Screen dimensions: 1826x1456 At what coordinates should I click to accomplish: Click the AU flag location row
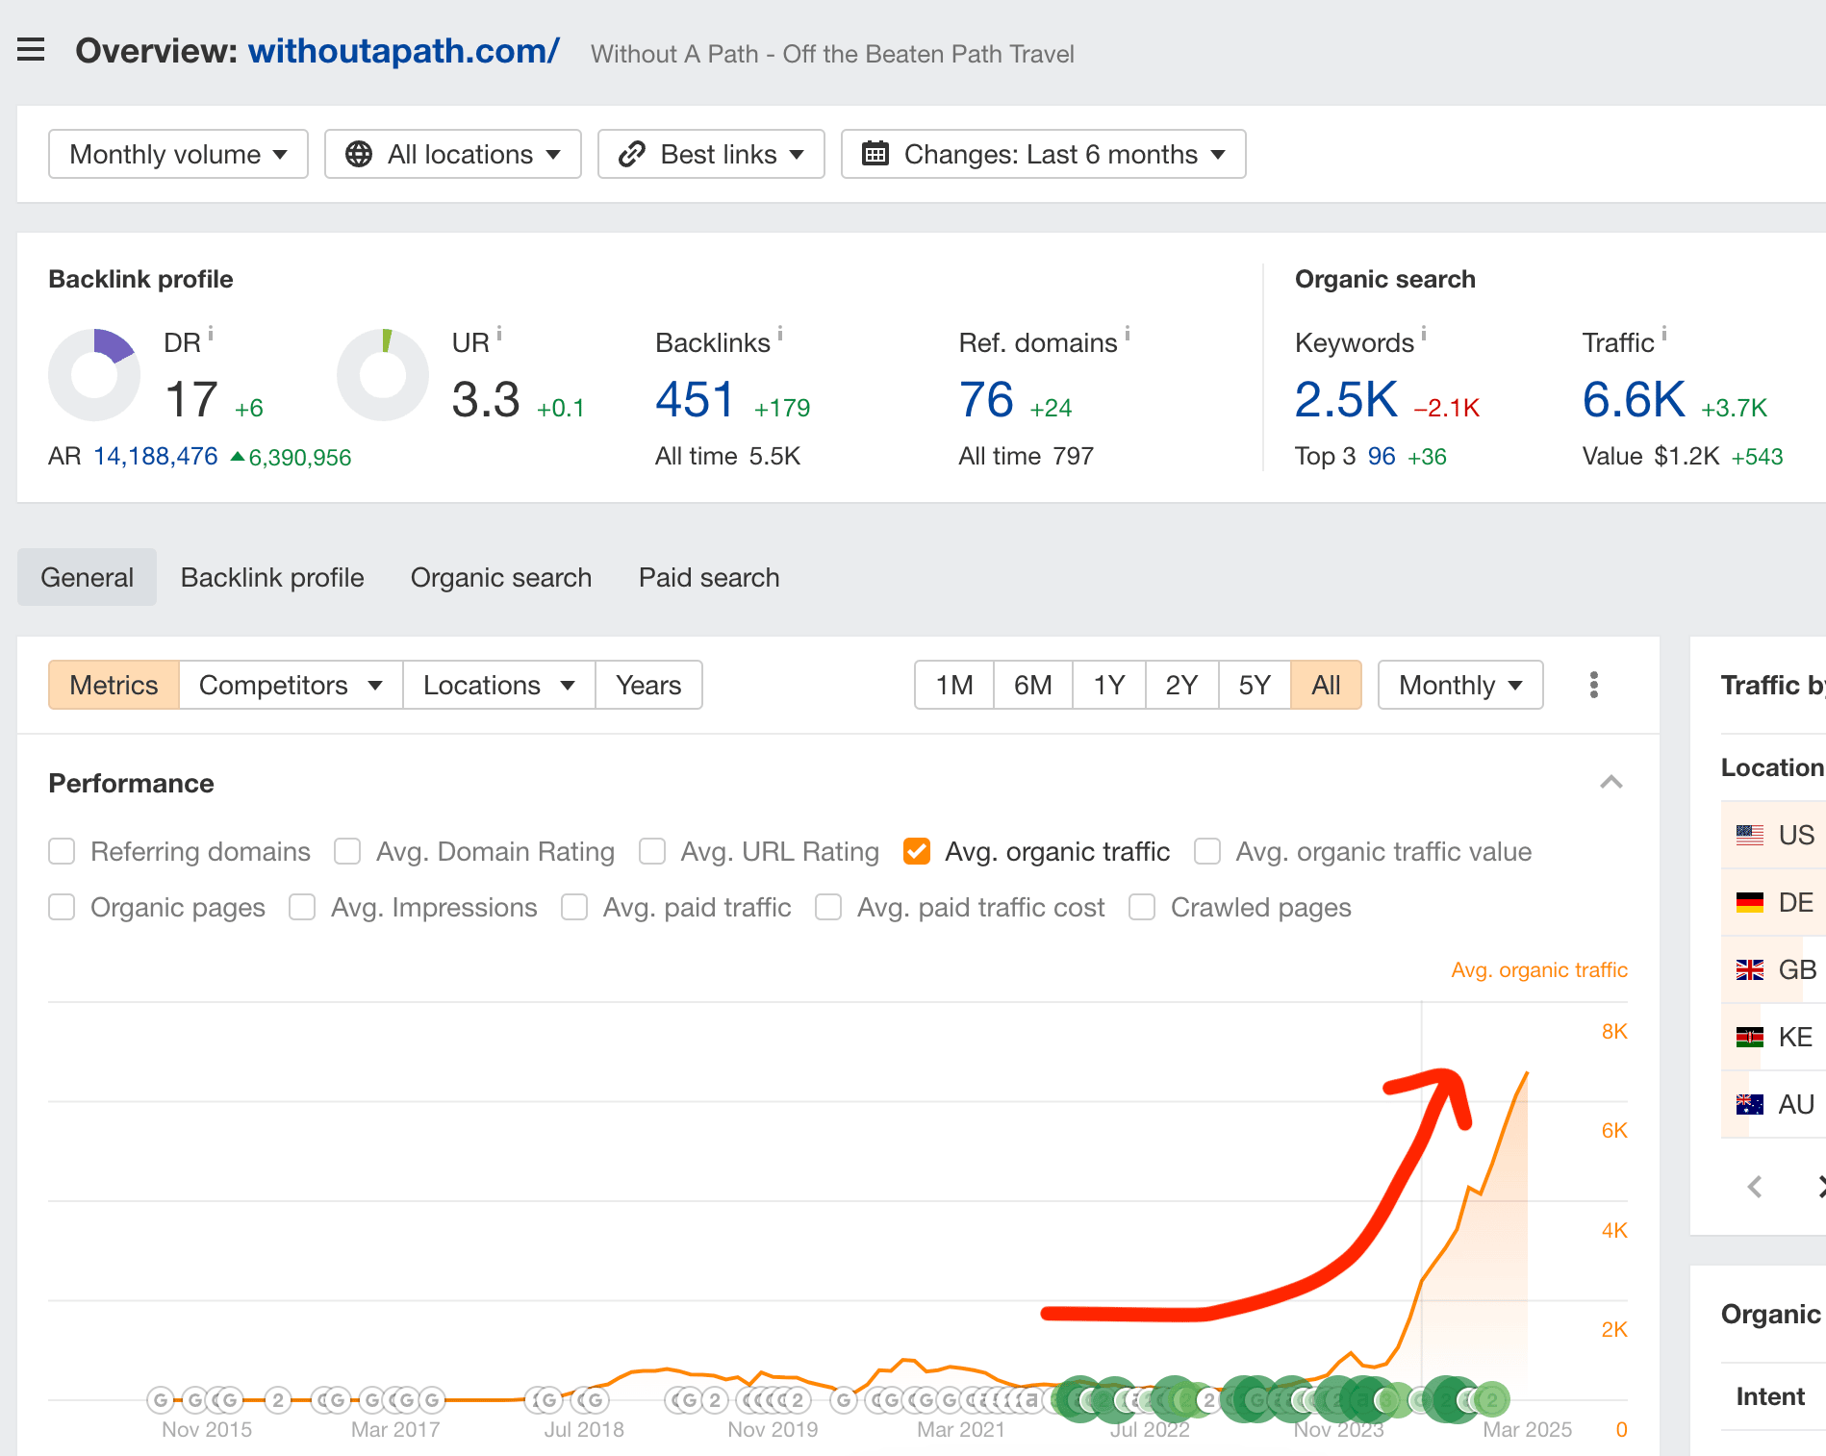click(x=1773, y=1104)
